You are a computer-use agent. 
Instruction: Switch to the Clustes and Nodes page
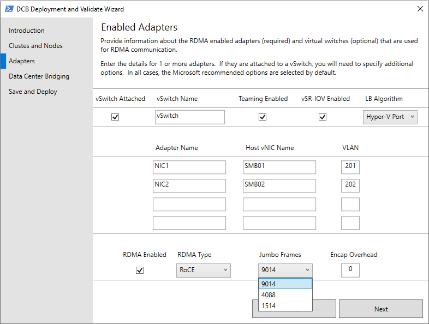pyautogui.click(x=35, y=46)
